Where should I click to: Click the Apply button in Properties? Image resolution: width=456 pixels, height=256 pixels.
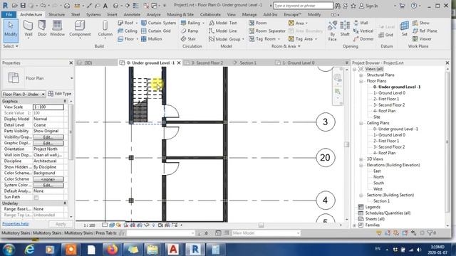point(61,224)
